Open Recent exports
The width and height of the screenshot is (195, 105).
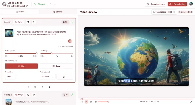[x=155, y=4]
